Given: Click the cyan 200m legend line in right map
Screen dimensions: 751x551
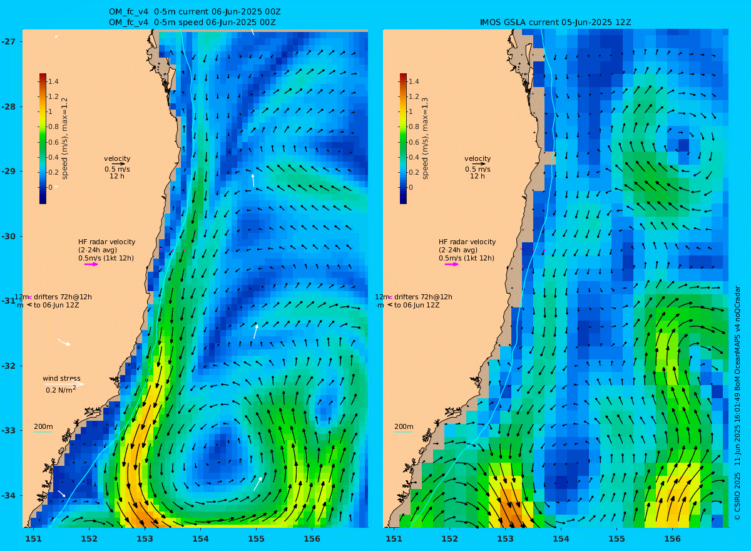Looking at the screenshot, I should pos(403,432).
